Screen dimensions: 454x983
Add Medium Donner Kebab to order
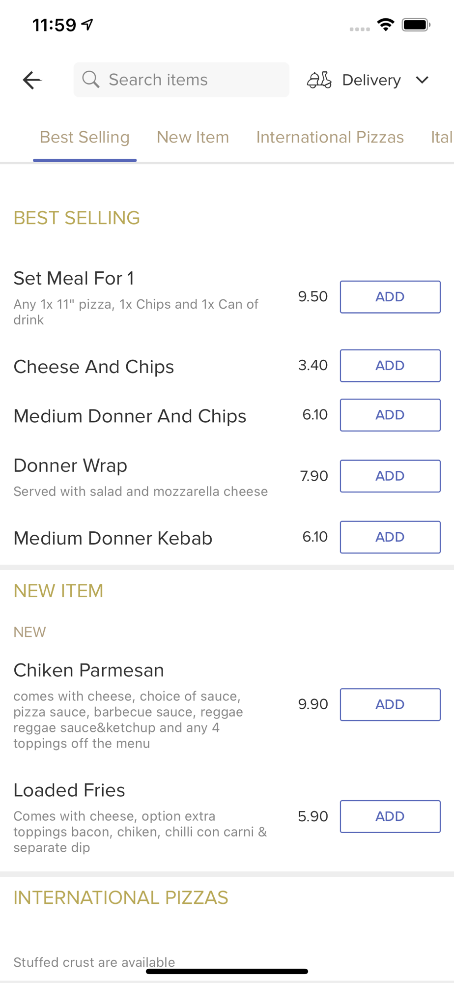[390, 537]
